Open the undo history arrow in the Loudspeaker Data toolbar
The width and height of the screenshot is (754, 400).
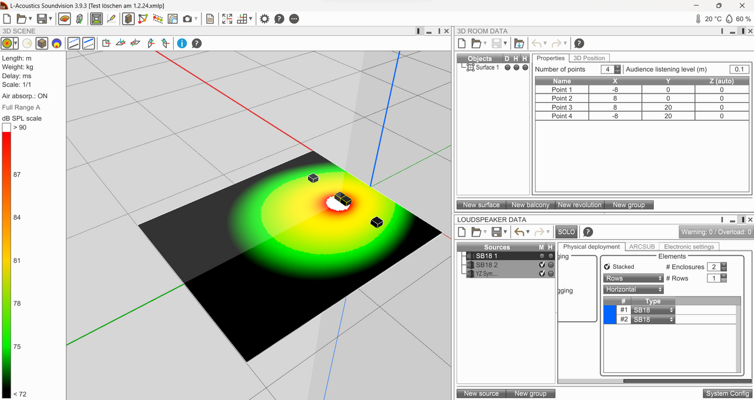[x=528, y=232]
